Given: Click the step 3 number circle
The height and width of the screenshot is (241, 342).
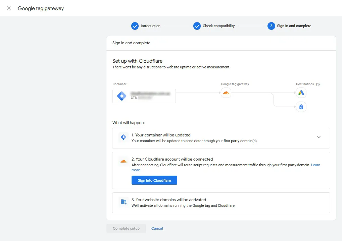Looking at the screenshot, I should 271,26.
